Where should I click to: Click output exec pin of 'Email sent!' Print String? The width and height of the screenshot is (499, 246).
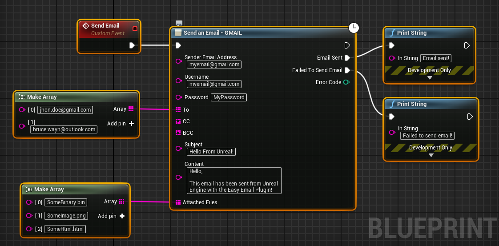467,45
